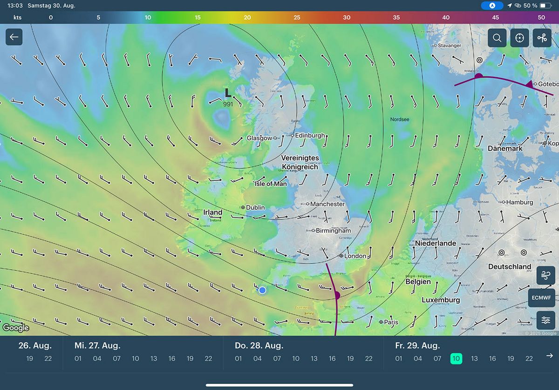Go back using the arrow button
559x390 pixels.
14,37
